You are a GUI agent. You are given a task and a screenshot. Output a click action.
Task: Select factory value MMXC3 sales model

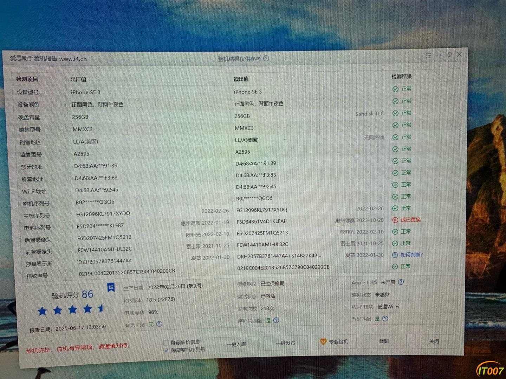83,129
